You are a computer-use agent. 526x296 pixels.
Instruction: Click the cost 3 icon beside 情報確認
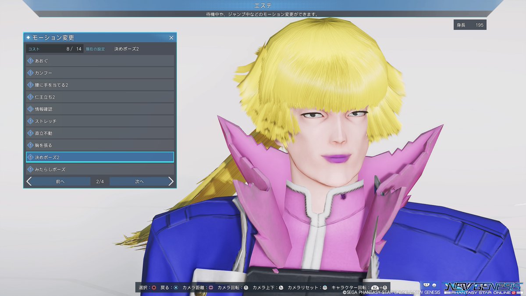30,109
